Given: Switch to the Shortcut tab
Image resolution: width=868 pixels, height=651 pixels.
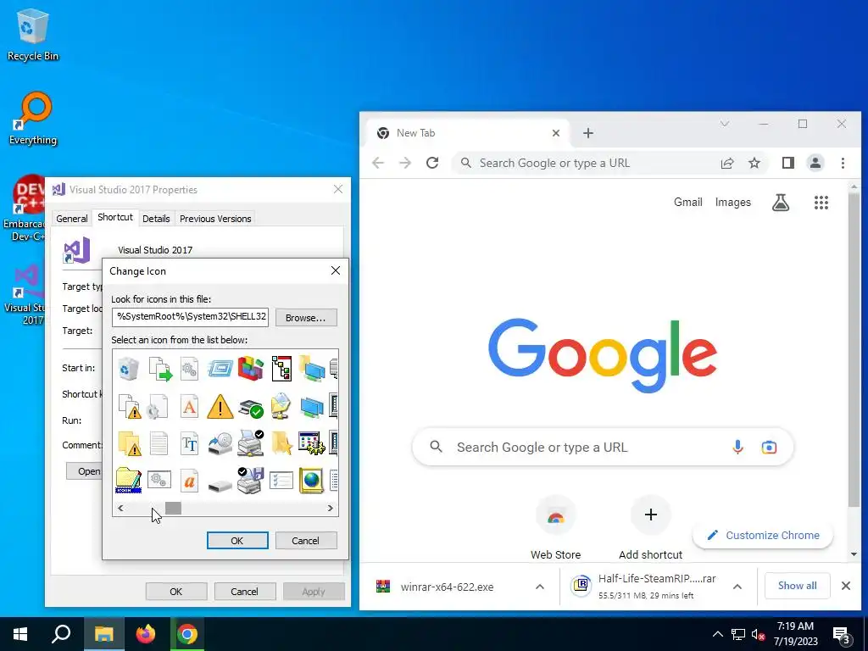Looking at the screenshot, I should [115, 217].
